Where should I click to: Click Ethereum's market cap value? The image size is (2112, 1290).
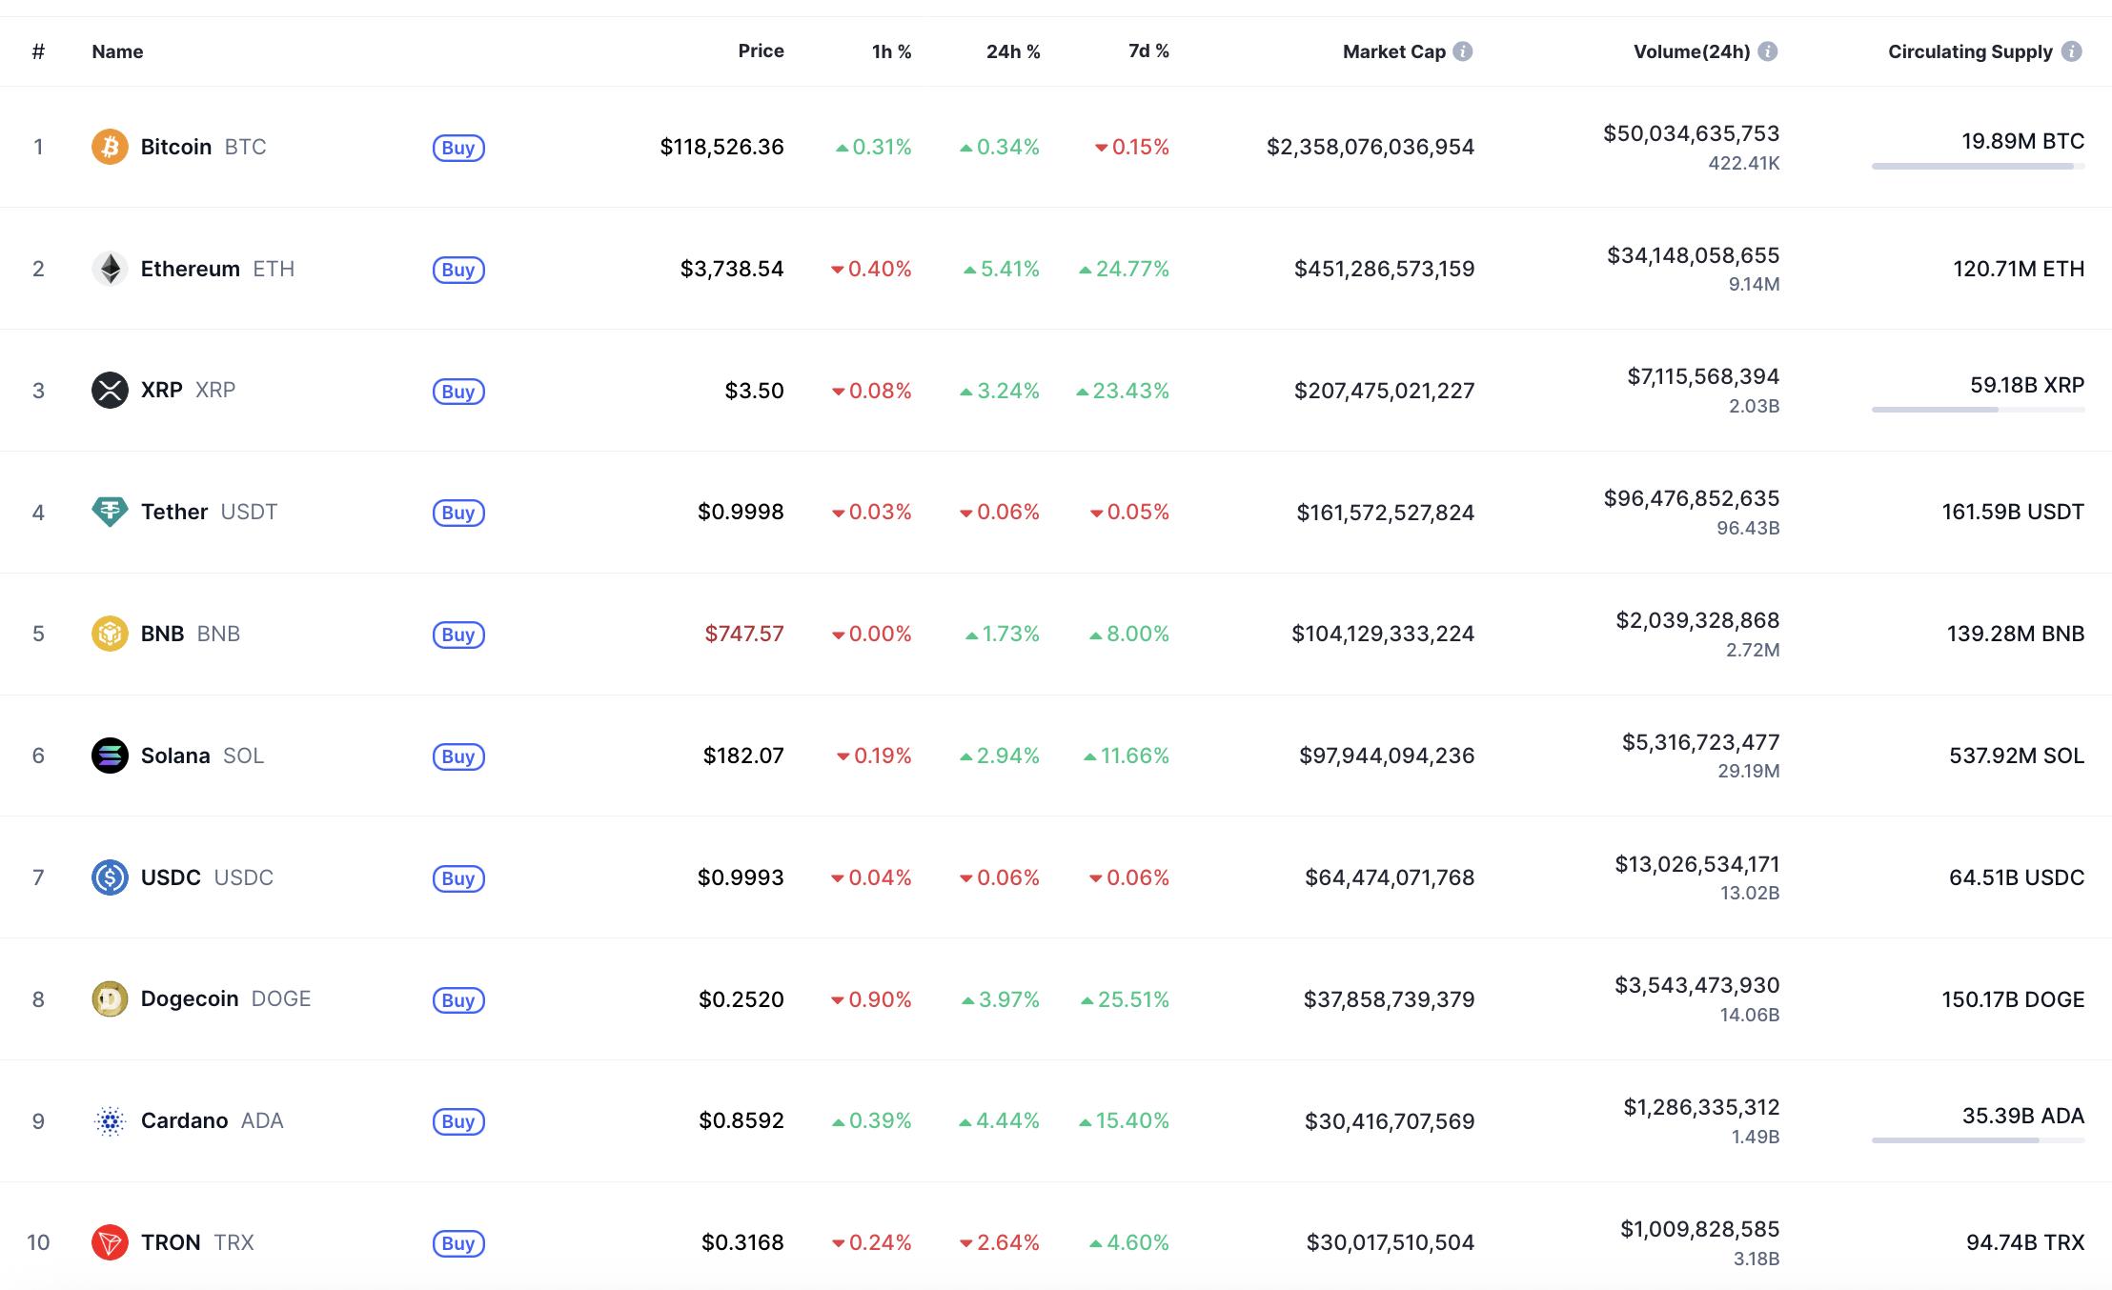1384,269
